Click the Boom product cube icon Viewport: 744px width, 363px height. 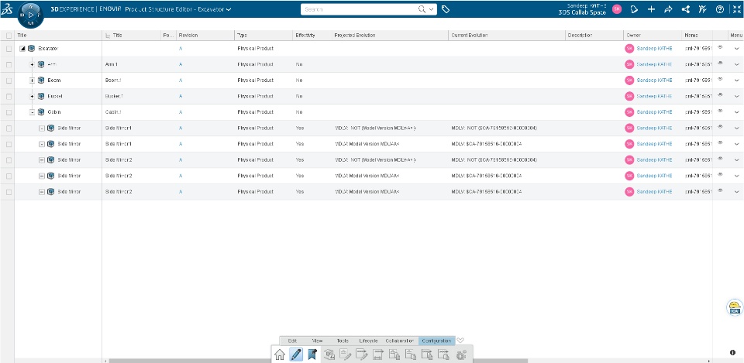pyautogui.click(x=41, y=80)
